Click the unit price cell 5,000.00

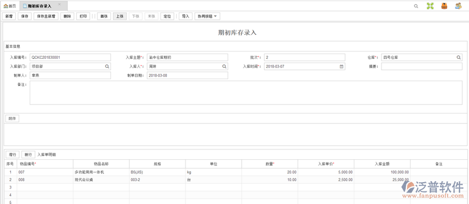click(x=326, y=172)
